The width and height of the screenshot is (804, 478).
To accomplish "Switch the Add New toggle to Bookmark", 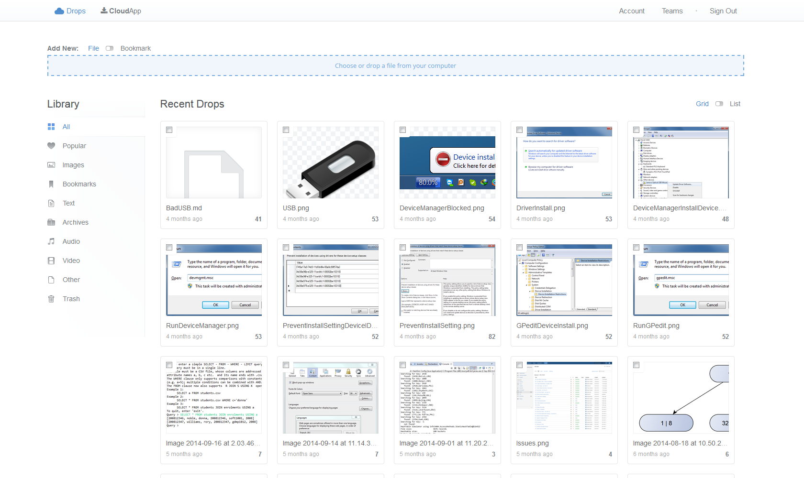I will click(110, 48).
